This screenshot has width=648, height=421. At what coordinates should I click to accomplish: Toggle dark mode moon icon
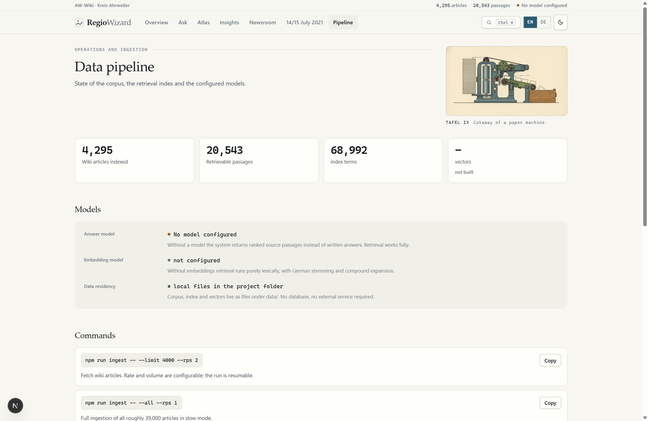[x=561, y=22]
